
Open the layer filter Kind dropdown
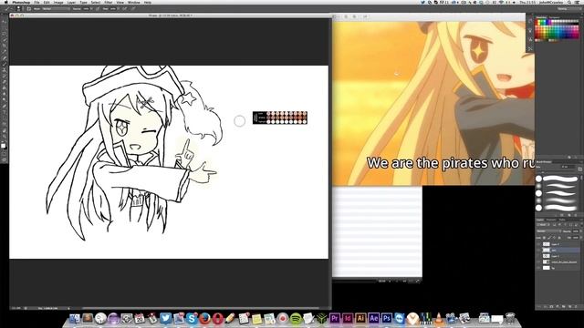[x=543, y=225]
